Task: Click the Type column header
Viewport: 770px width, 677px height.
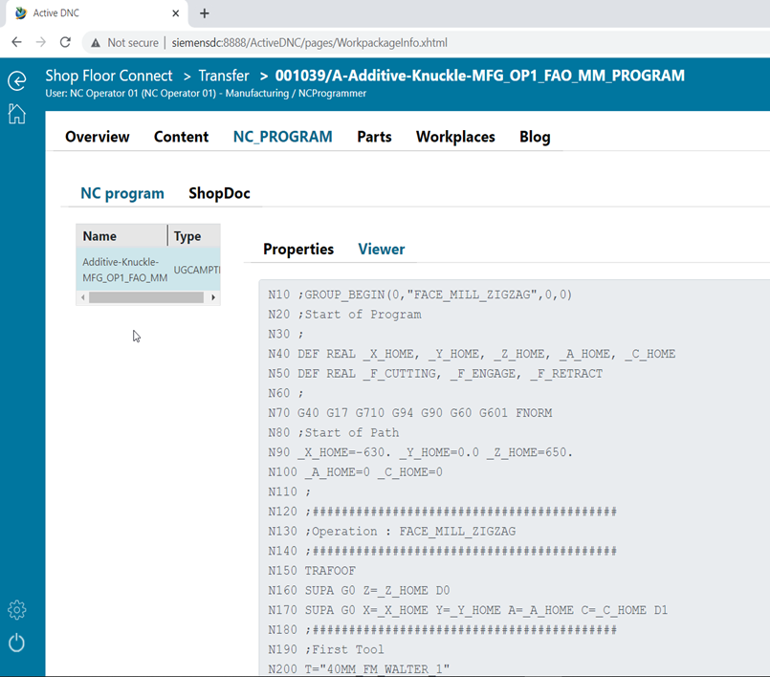Action: [x=194, y=236]
